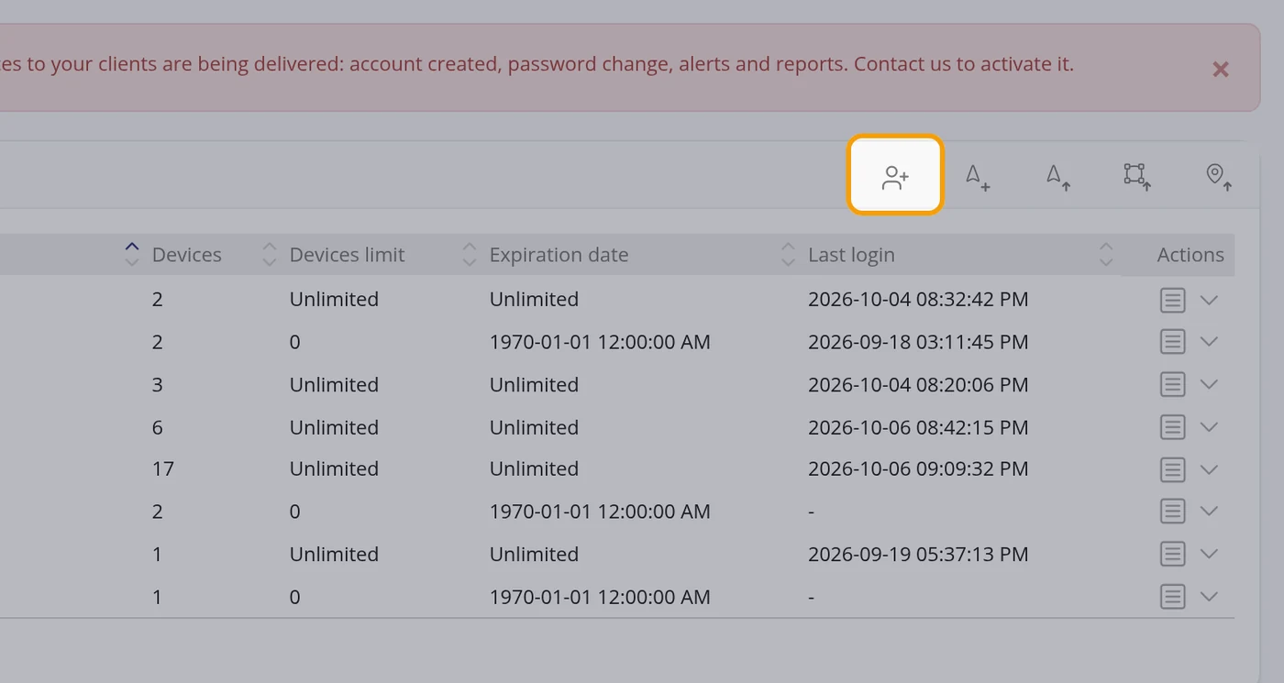Click the navigation arrow icon with upload arrow
Screen dimensions: 1284x683
point(1058,176)
